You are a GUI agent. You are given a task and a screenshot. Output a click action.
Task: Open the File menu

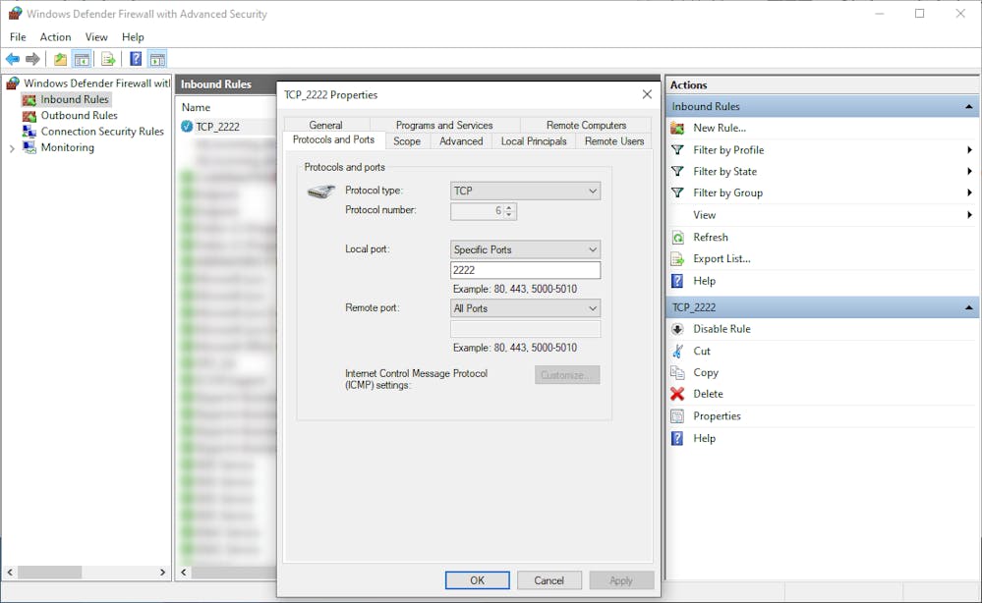18,37
